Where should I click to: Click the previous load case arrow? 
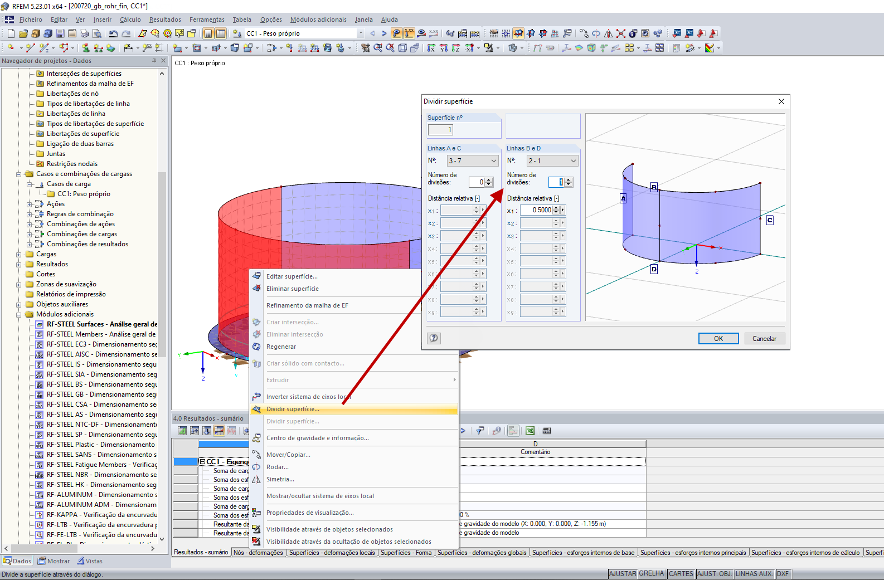point(372,33)
